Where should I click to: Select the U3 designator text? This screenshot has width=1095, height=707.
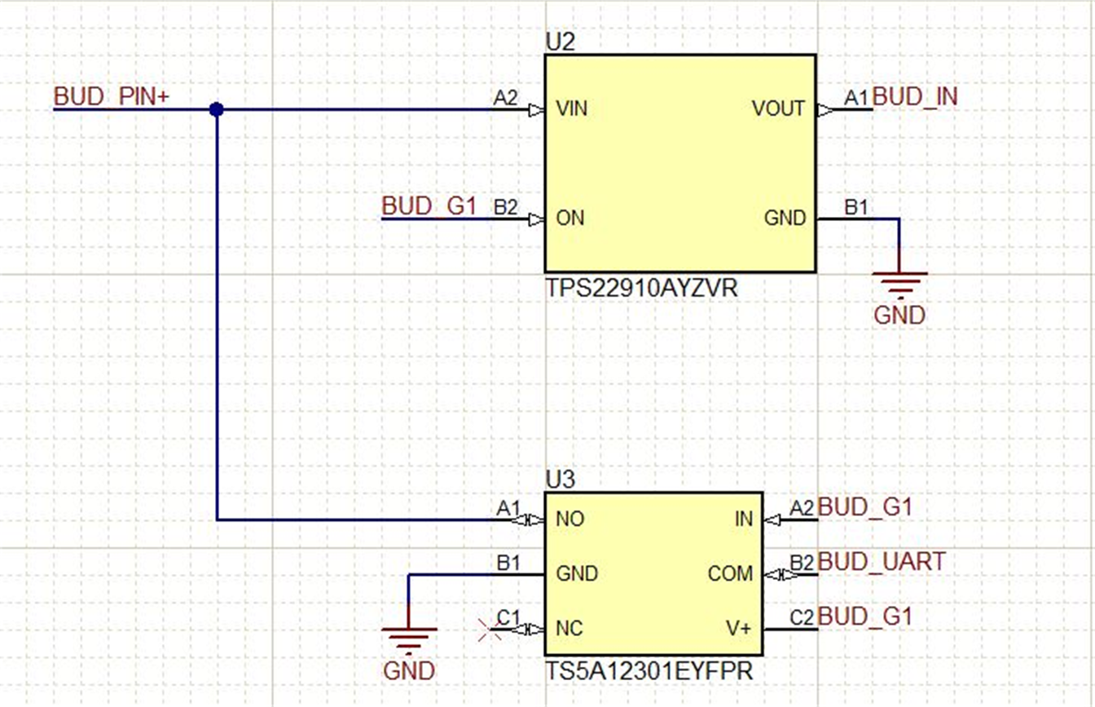560,479
